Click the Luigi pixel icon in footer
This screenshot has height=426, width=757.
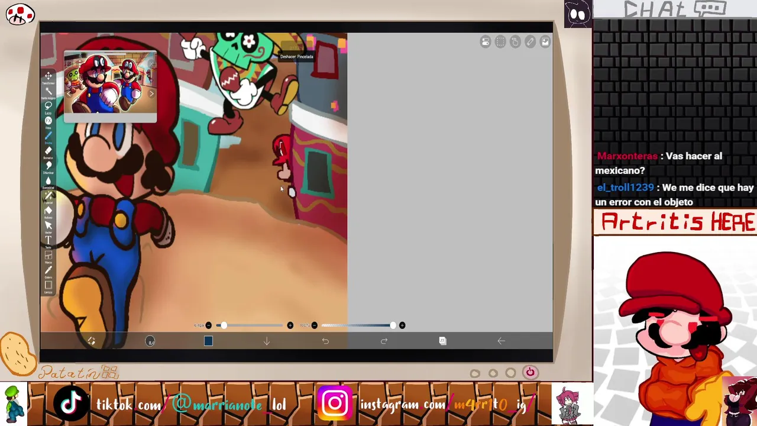14,404
